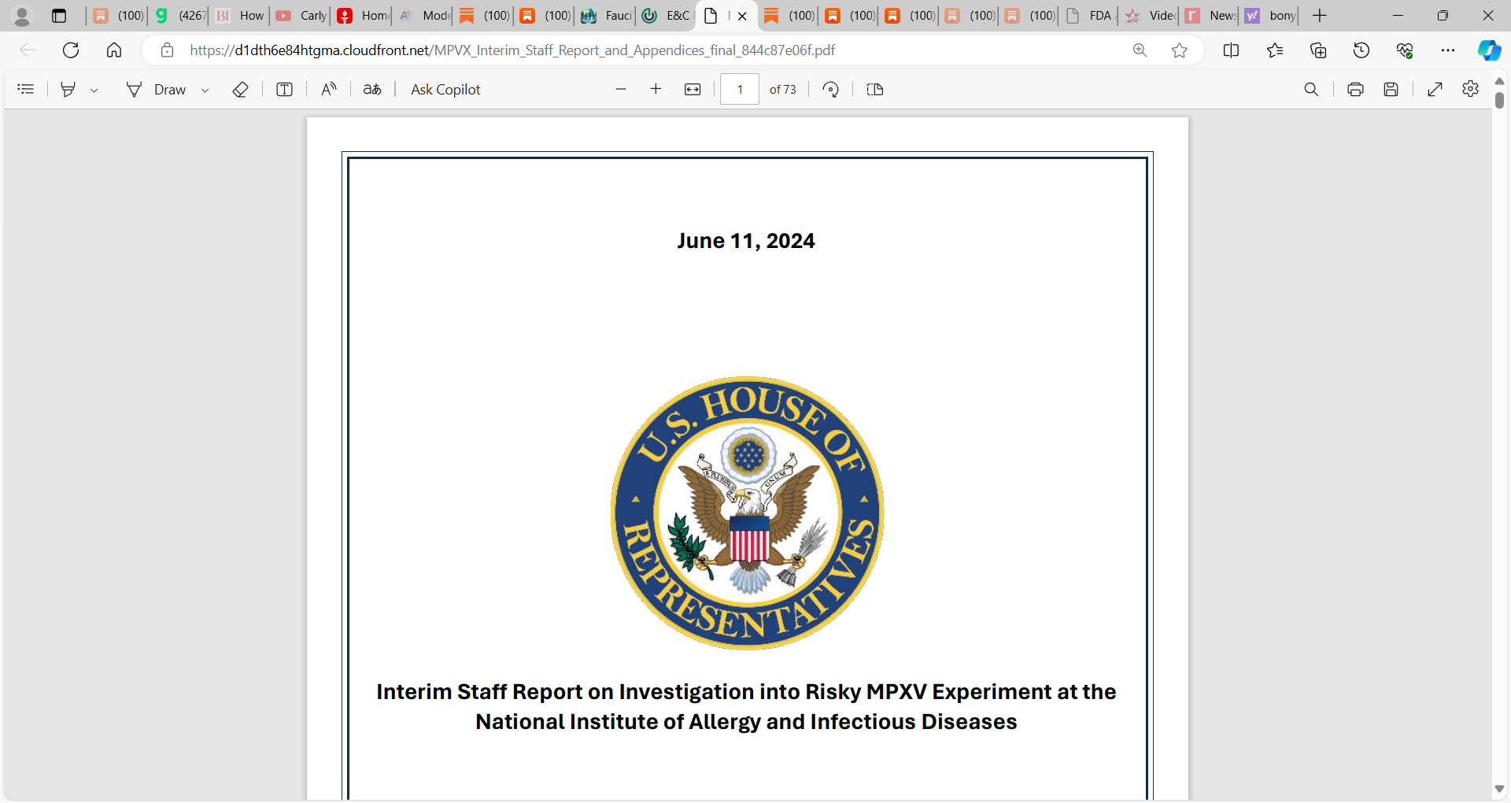Open the Tab actions menu
The image size is (1511, 803).
(x=59, y=16)
